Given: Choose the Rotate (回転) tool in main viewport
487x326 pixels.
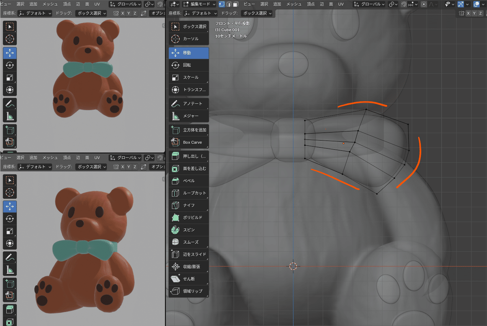Looking at the screenshot, I should pyautogui.click(x=189, y=65).
